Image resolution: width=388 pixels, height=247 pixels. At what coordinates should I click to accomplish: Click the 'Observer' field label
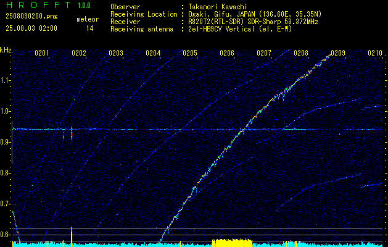pyautogui.click(x=125, y=7)
